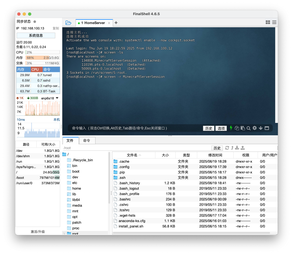Open terminal settings gear icon
Screen dimensions: 293x255
click(255, 128)
